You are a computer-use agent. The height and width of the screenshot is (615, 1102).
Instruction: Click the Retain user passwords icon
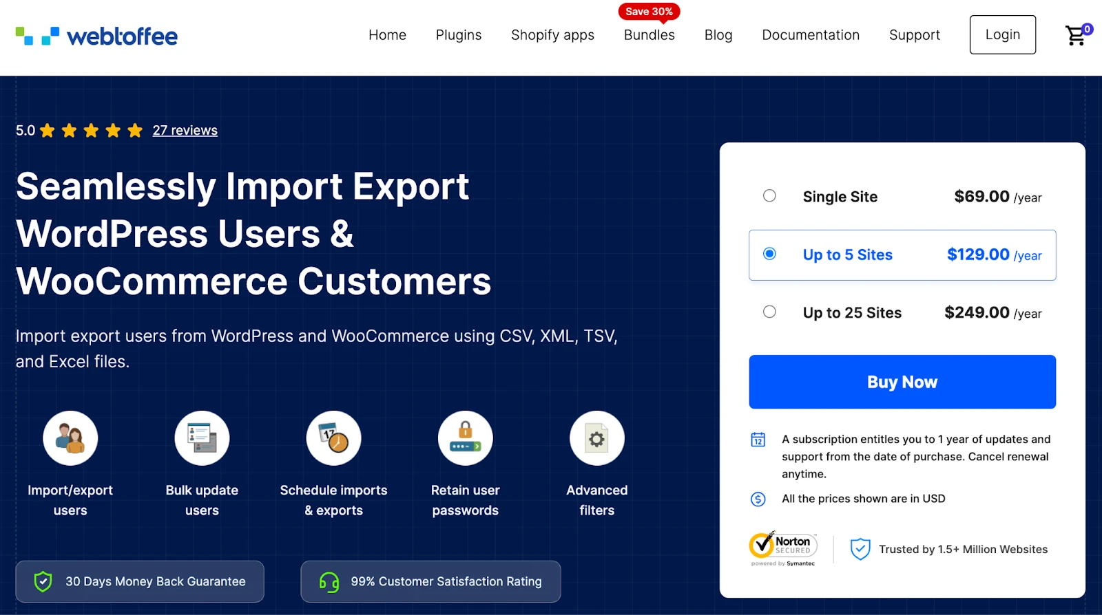(466, 438)
